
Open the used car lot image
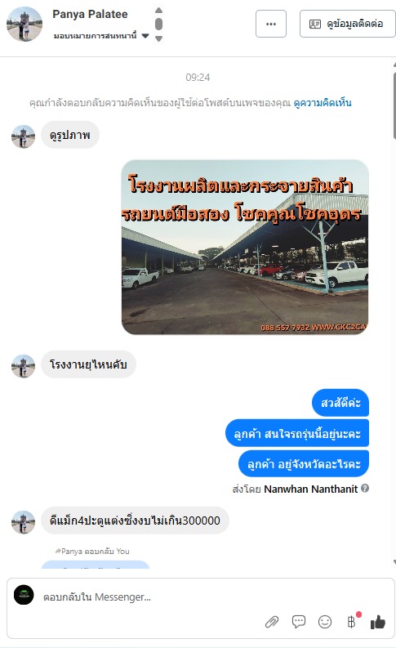pos(245,247)
